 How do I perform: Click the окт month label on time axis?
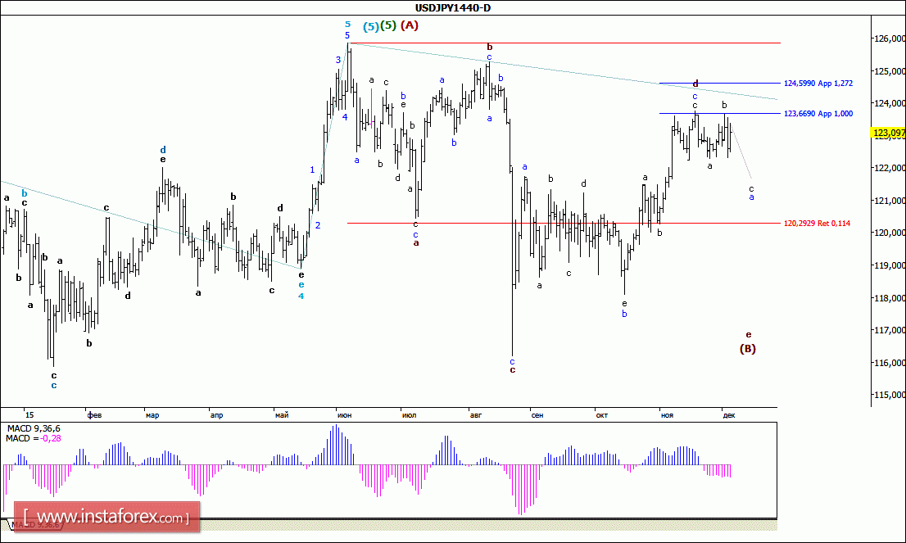click(x=602, y=415)
